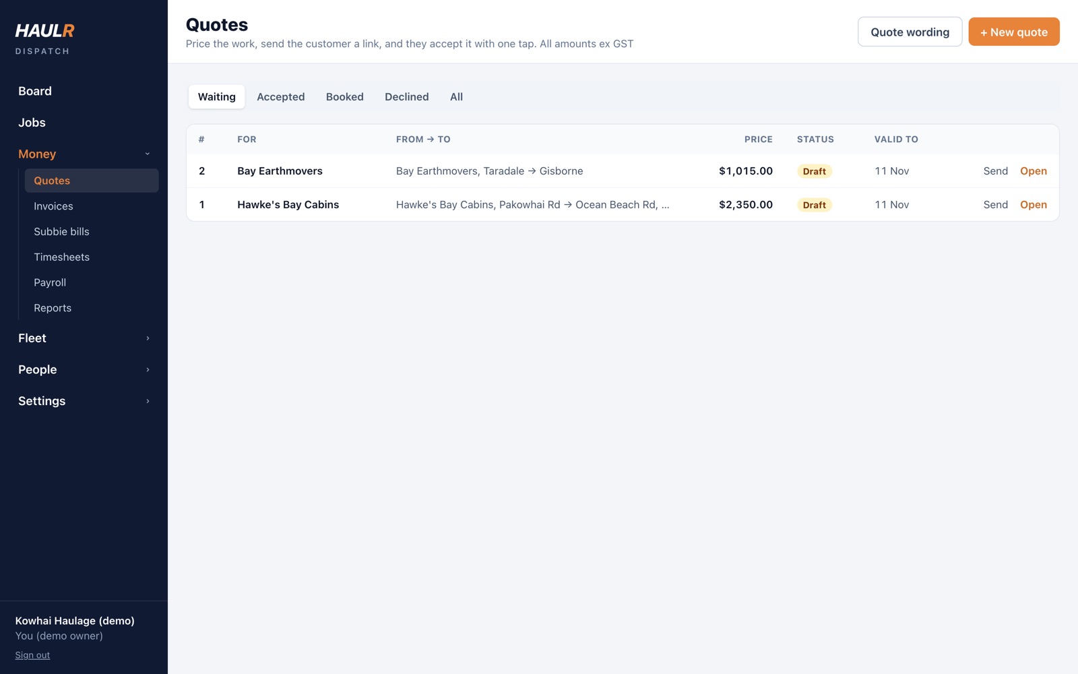Click the VALID TO column header
The image size is (1078, 674).
[896, 140]
